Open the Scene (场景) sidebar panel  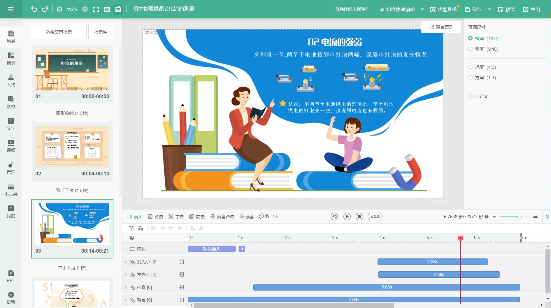tap(11, 37)
